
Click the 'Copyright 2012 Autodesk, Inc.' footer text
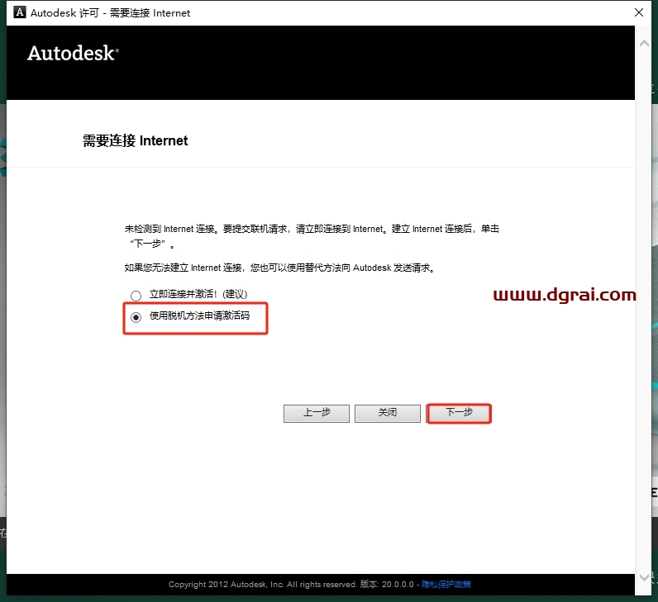(262, 585)
